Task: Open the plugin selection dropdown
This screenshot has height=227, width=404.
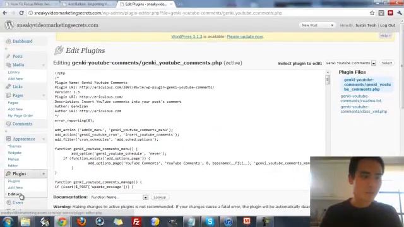Action: click(x=350, y=63)
